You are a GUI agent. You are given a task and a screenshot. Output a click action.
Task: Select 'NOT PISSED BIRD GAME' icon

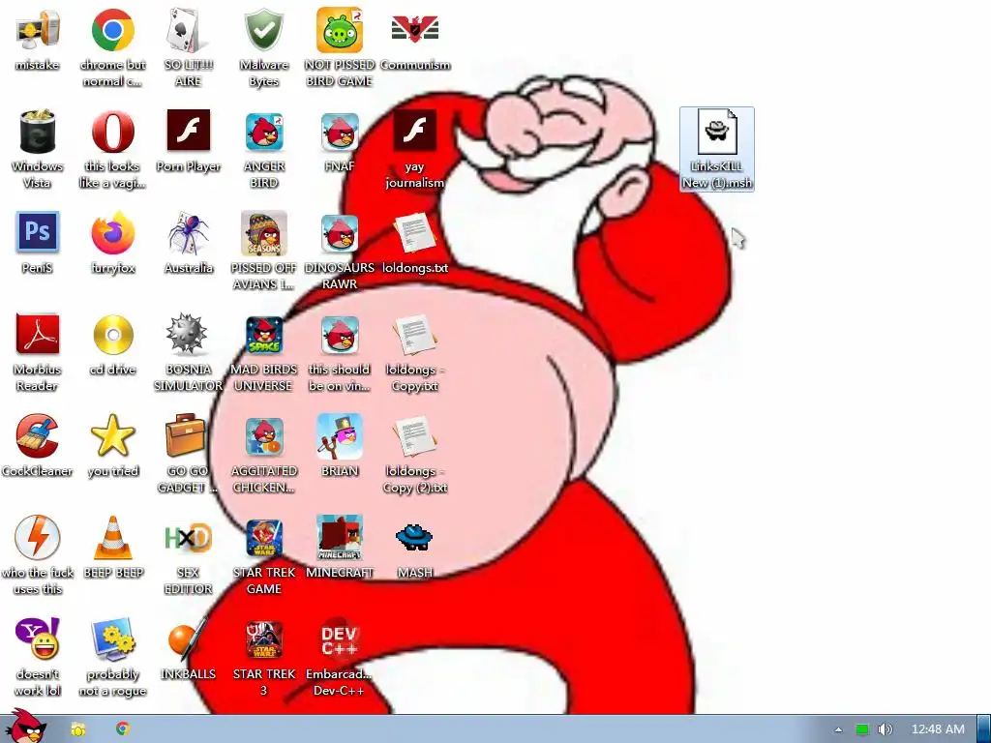coord(340,30)
